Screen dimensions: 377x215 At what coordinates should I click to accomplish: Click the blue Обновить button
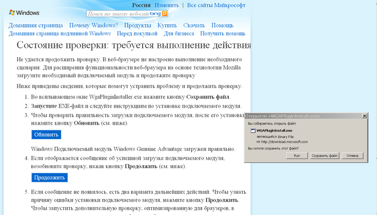pos(46,134)
